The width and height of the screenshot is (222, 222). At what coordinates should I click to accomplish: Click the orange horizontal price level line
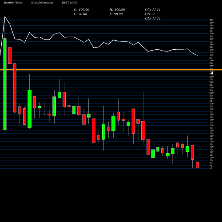click(x=111, y=70)
